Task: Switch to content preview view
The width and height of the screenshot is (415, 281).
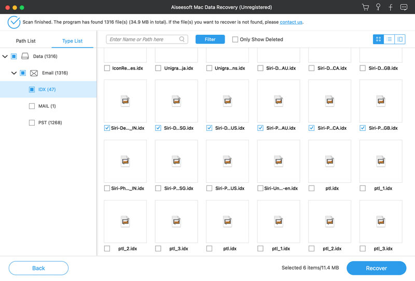Action: tap(400, 39)
